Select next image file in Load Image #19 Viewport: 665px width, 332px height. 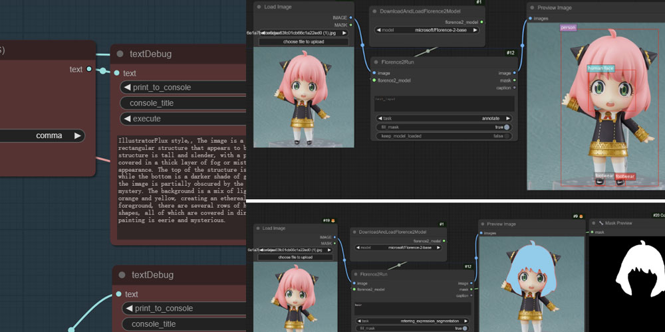[329, 250]
